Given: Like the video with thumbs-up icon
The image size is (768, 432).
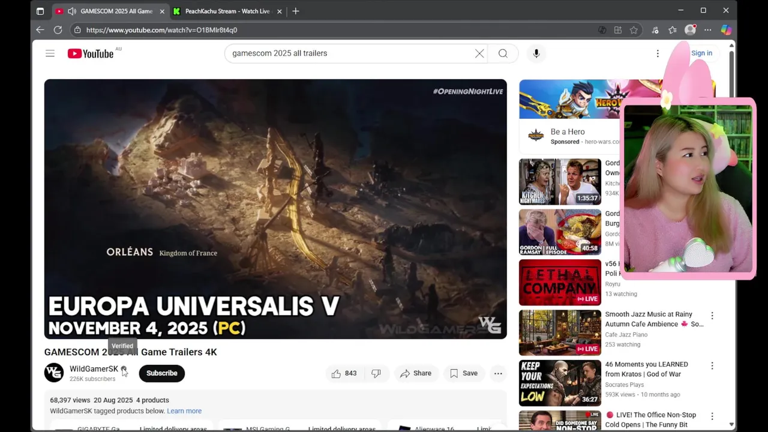Looking at the screenshot, I should click(344, 373).
